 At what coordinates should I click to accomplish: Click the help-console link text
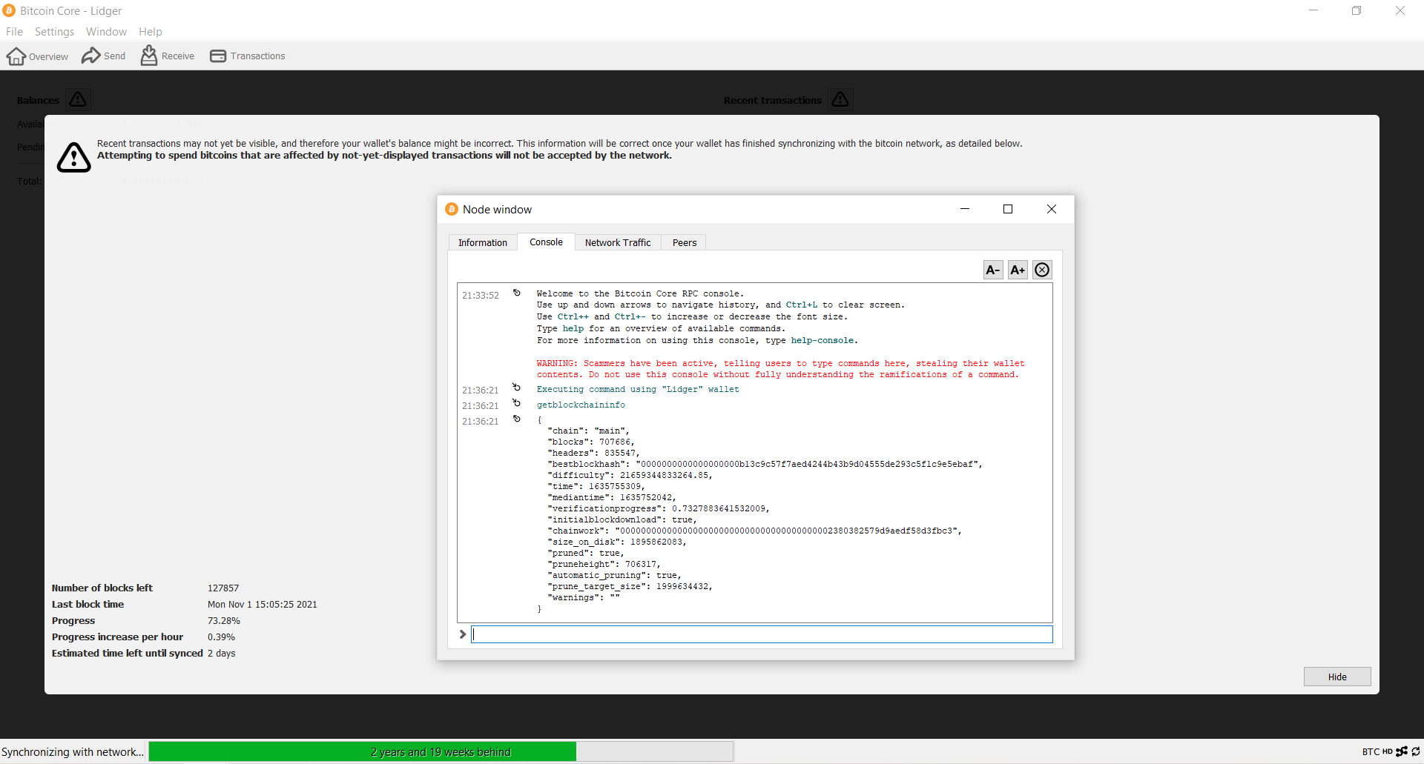pos(823,341)
